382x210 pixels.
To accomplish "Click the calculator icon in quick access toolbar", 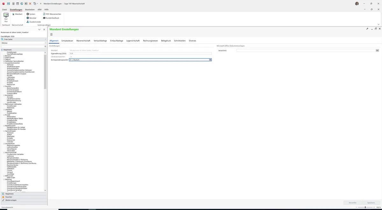I will click(x=13, y=3).
